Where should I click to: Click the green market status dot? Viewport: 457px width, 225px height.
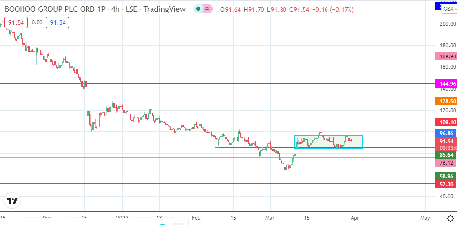198,9
